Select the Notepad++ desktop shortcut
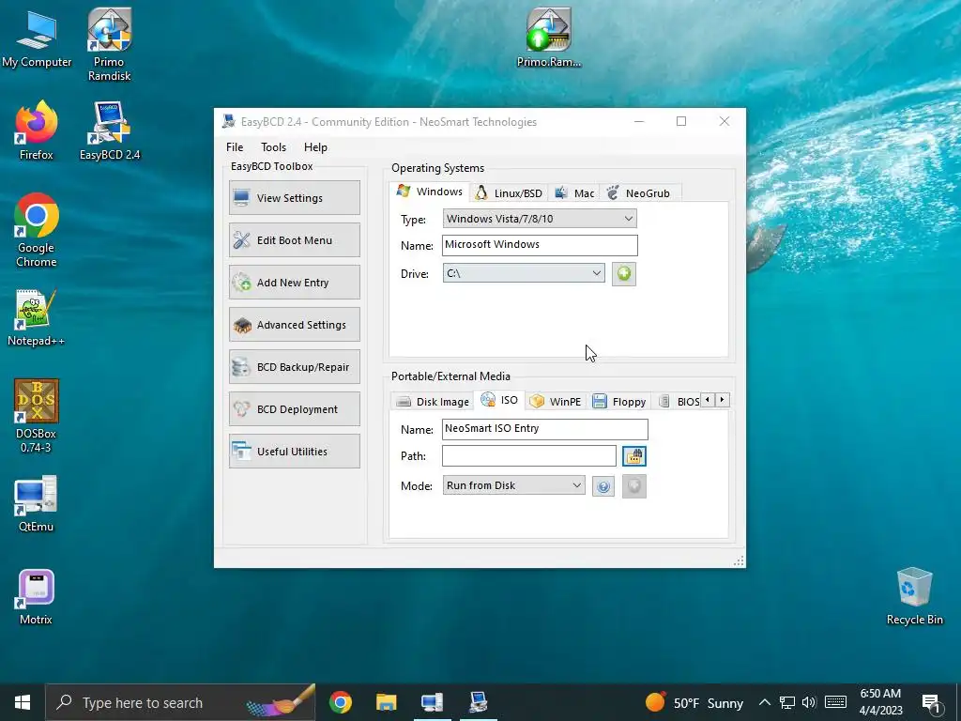 click(37, 317)
